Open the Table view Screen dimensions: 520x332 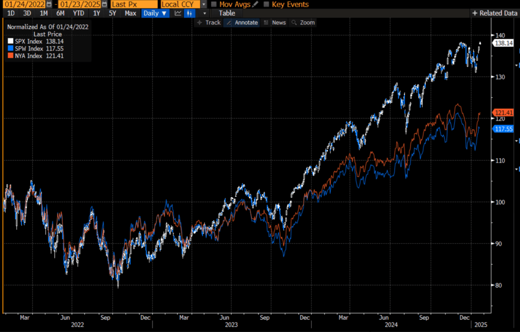pos(227,13)
